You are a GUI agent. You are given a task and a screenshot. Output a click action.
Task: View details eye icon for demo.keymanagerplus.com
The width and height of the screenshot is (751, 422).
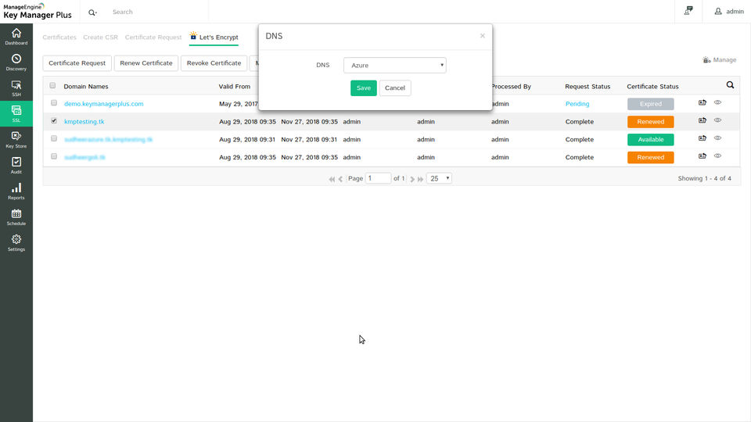[717, 102]
